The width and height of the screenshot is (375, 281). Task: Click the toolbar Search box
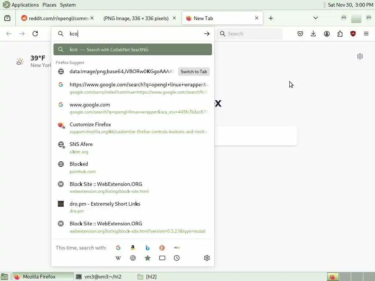click(250, 34)
